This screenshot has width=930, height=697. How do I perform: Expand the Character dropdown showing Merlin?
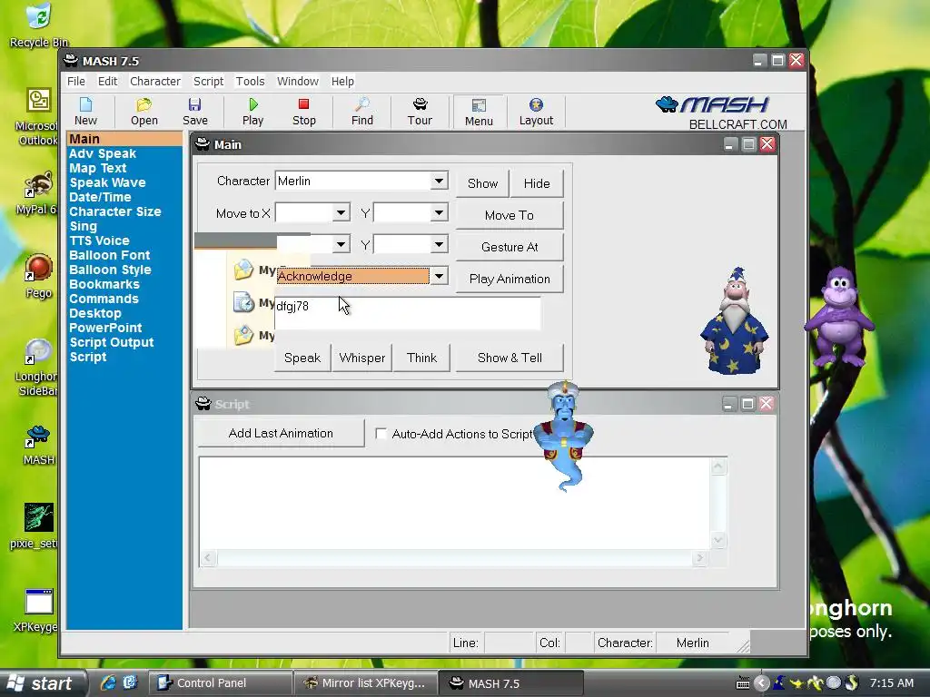(x=439, y=181)
